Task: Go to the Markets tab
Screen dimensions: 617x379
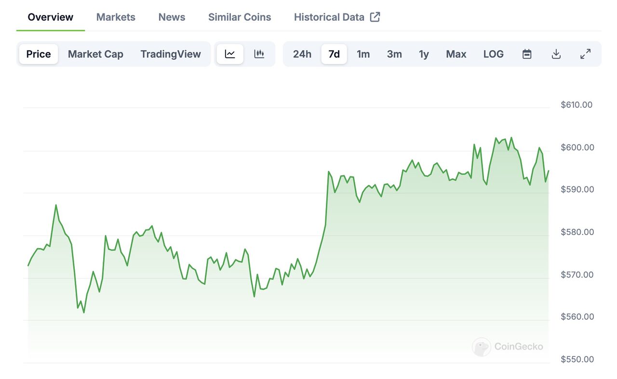Action: pyautogui.click(x=116, y=17)
